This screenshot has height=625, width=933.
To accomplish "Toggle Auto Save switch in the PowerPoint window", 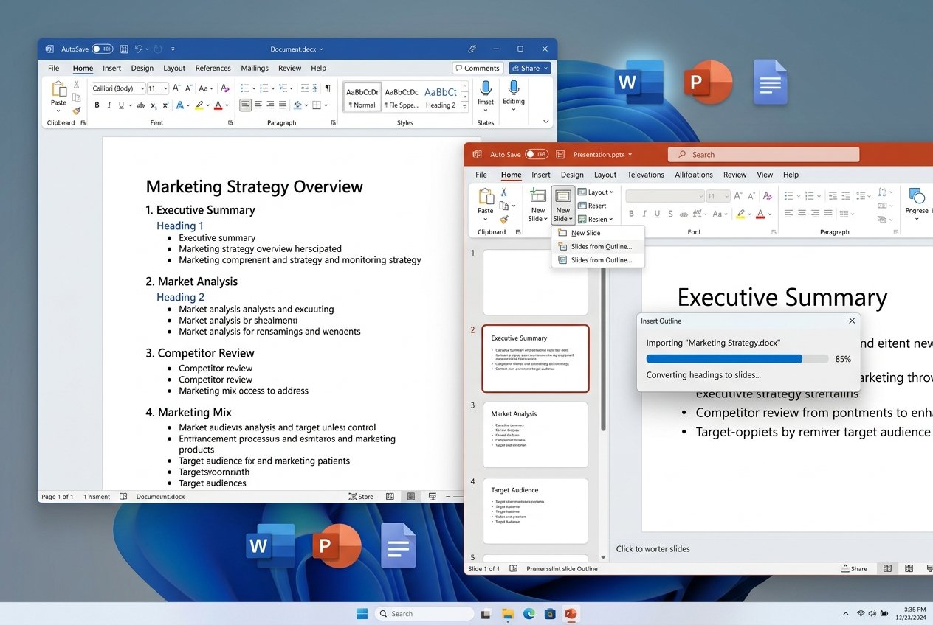I will click(537, 154).
